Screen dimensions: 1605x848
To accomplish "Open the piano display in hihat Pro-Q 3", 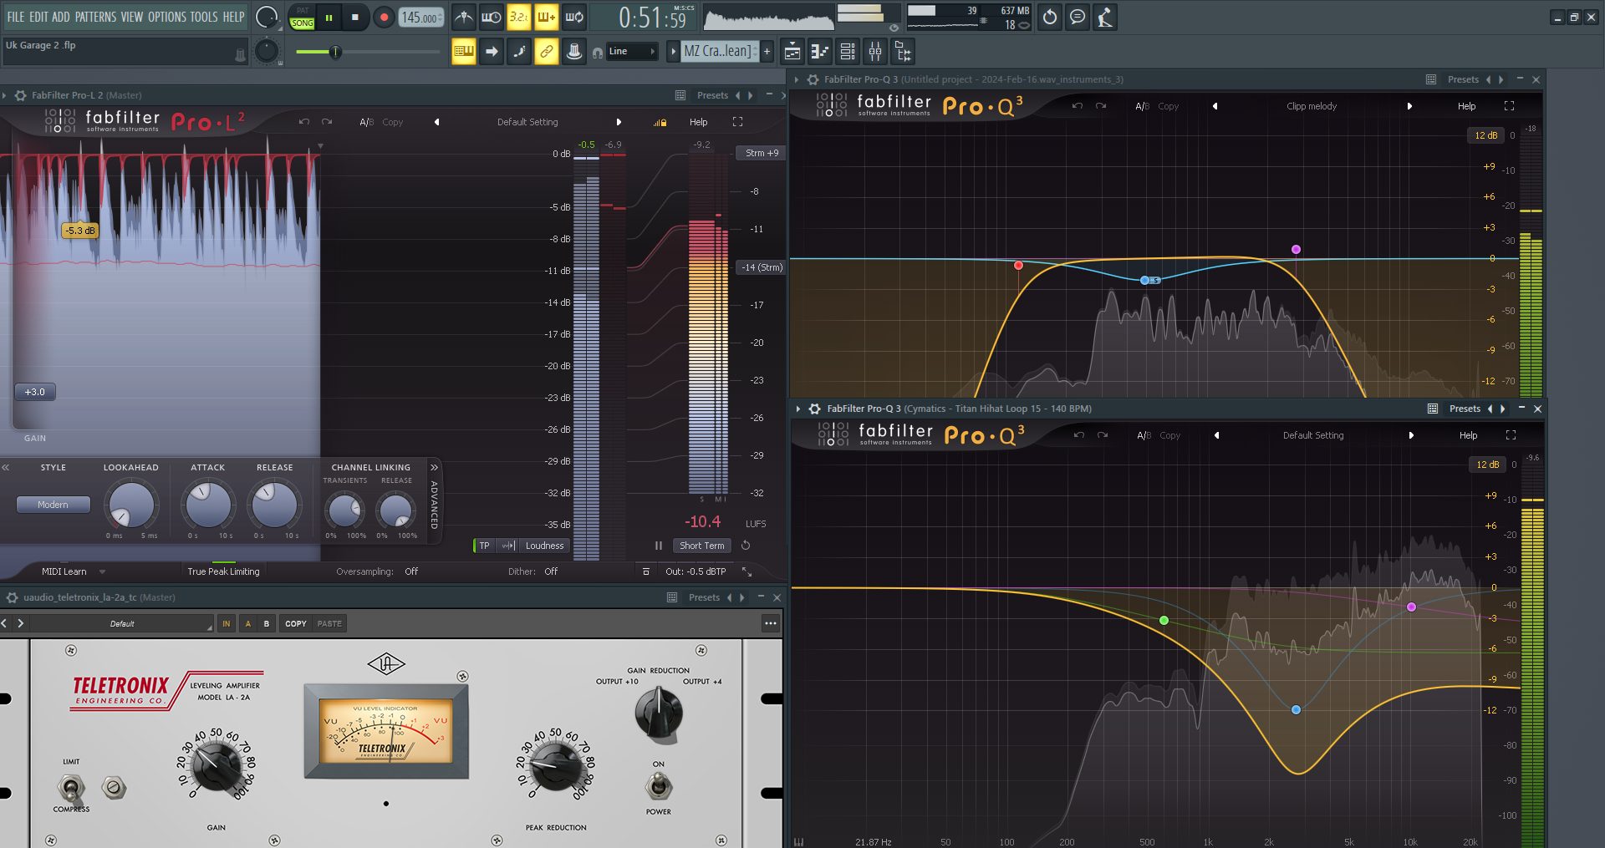I will (798, 841).
